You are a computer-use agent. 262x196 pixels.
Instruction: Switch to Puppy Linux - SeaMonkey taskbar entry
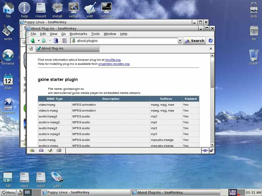coord(86,192)
